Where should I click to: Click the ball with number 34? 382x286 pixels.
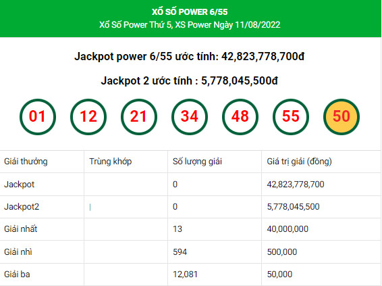coord(190,117)
